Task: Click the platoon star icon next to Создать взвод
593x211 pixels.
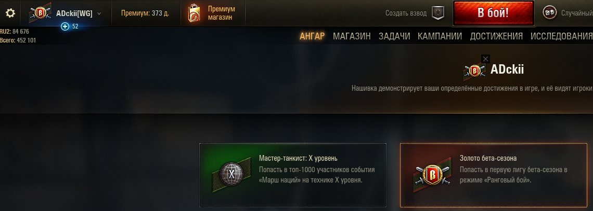Action: [438, 13]
